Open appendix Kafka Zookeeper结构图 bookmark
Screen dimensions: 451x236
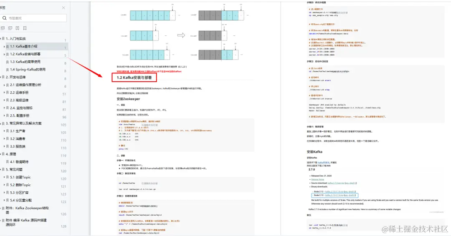click(x=27, y=210)
